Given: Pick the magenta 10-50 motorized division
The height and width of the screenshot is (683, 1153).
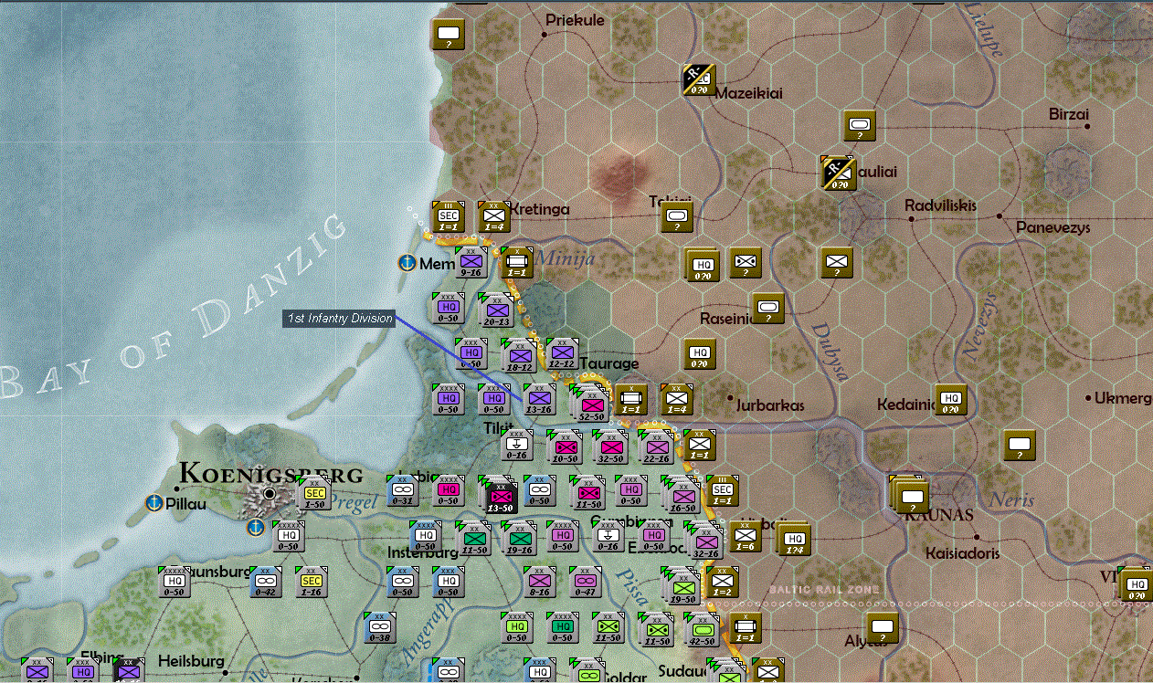Looking at the screenshot, I should coord(565,447).
